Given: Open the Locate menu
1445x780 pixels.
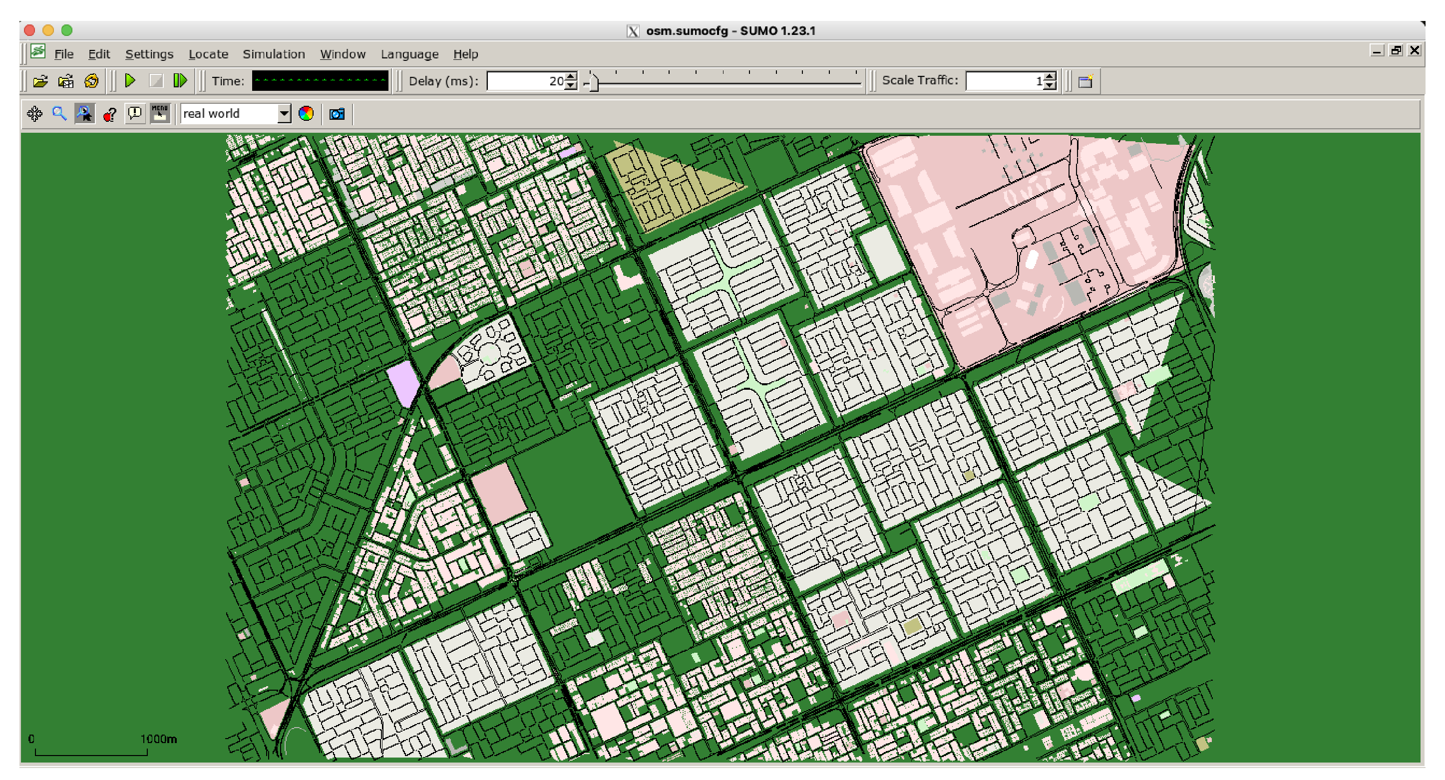Looking at the screenshot, I should [208, 54].
